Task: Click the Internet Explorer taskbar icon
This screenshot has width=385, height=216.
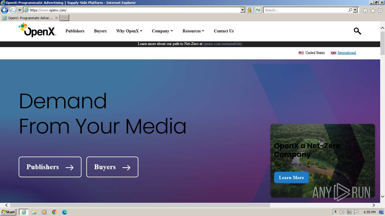Action: point(24,212)
